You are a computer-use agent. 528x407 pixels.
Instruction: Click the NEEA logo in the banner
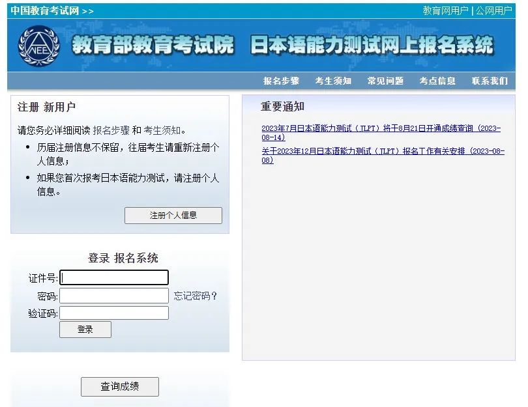tap(38, 46)
